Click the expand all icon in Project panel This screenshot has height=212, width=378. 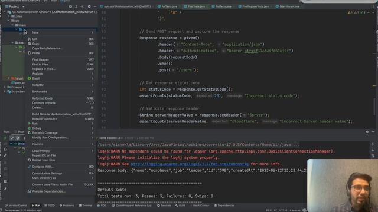(76, 6)
